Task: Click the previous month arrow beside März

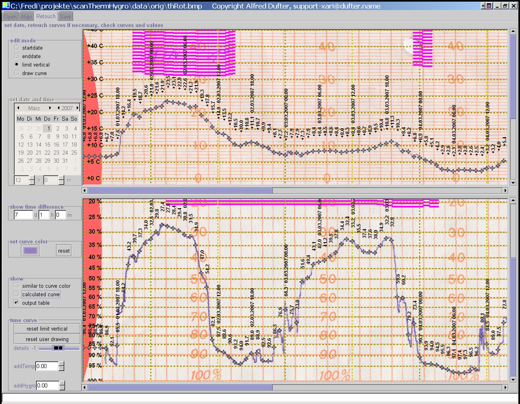Action: [x=18, y=108]
